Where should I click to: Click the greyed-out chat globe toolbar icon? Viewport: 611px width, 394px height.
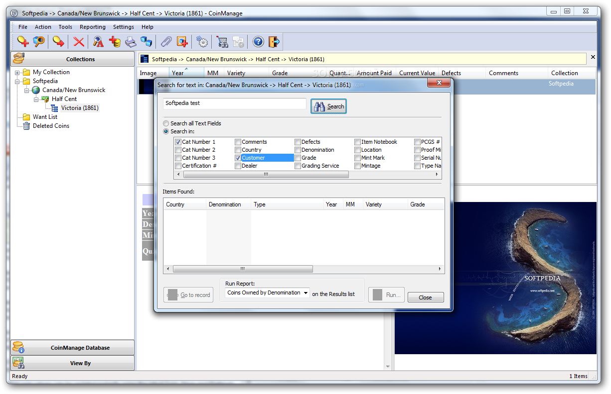pos(238,42)
